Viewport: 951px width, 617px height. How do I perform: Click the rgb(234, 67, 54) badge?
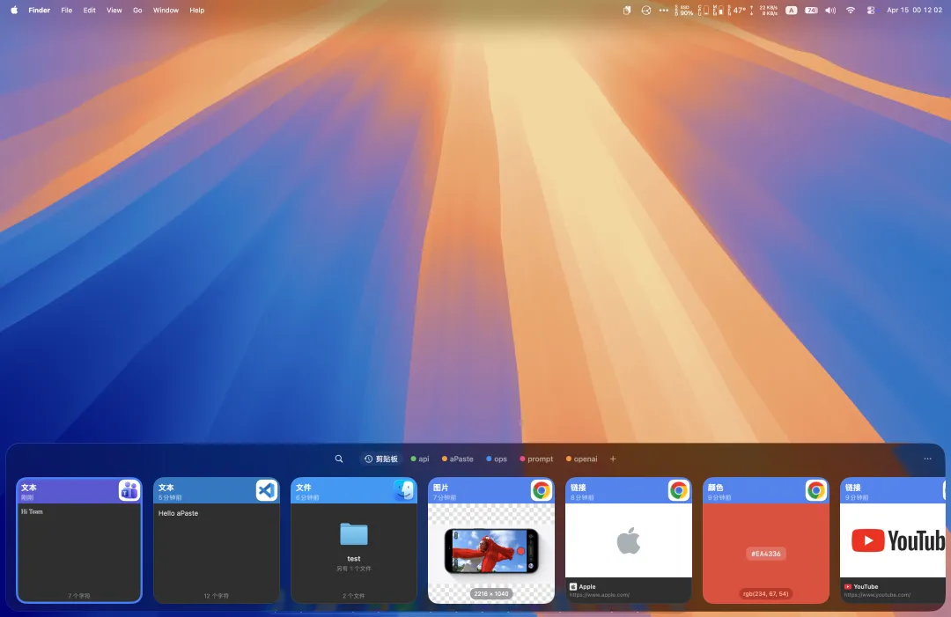(766, 594)
